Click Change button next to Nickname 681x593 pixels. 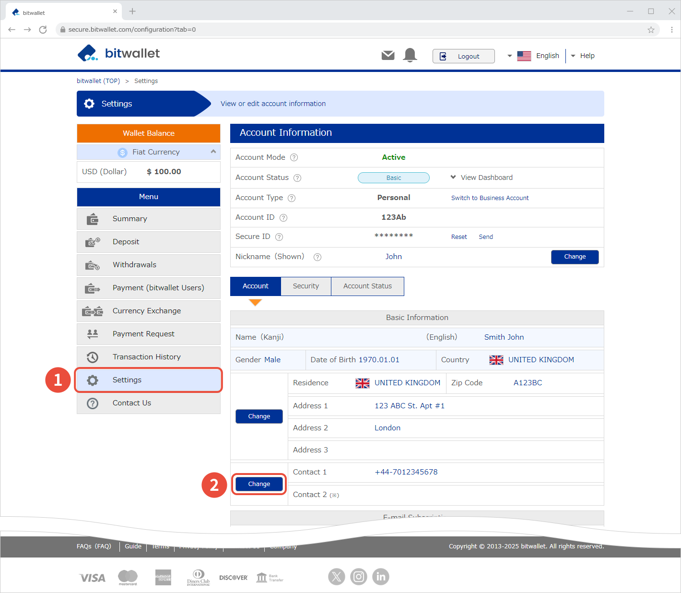tap(575, 257)
